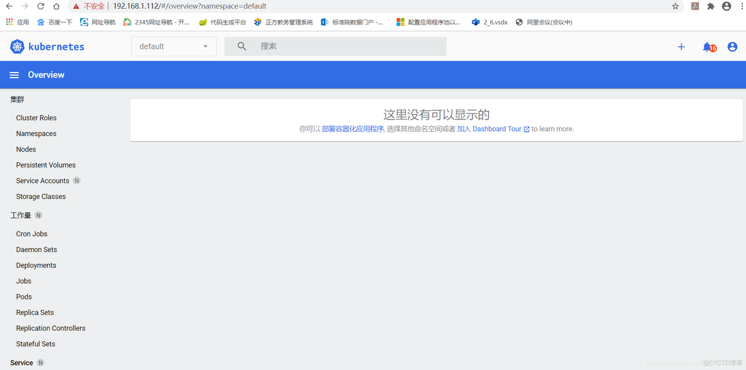Open the Kubernetes dashboard logo home page
The height and width of the screenshot is (370, 746).
click(47, 46)
